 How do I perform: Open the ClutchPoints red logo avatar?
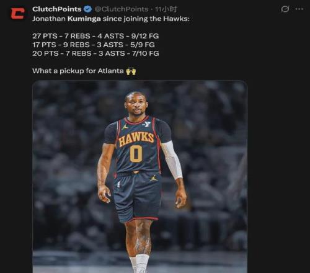pos(17,14)
